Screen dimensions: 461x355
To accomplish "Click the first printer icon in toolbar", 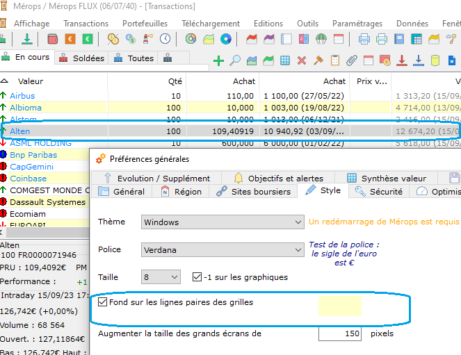I will coord(364,39).
